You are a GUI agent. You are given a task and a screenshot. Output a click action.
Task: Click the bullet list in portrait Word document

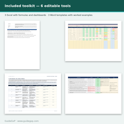point(22,35)
